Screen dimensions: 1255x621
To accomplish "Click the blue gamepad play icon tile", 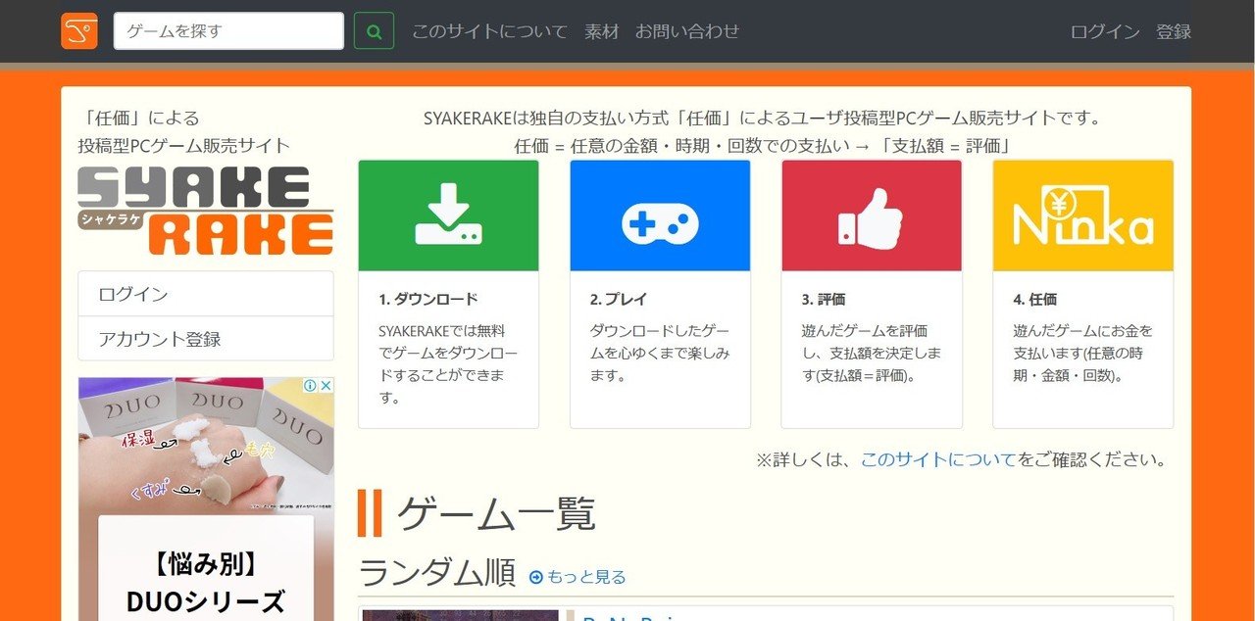I will tap(660, 215).
